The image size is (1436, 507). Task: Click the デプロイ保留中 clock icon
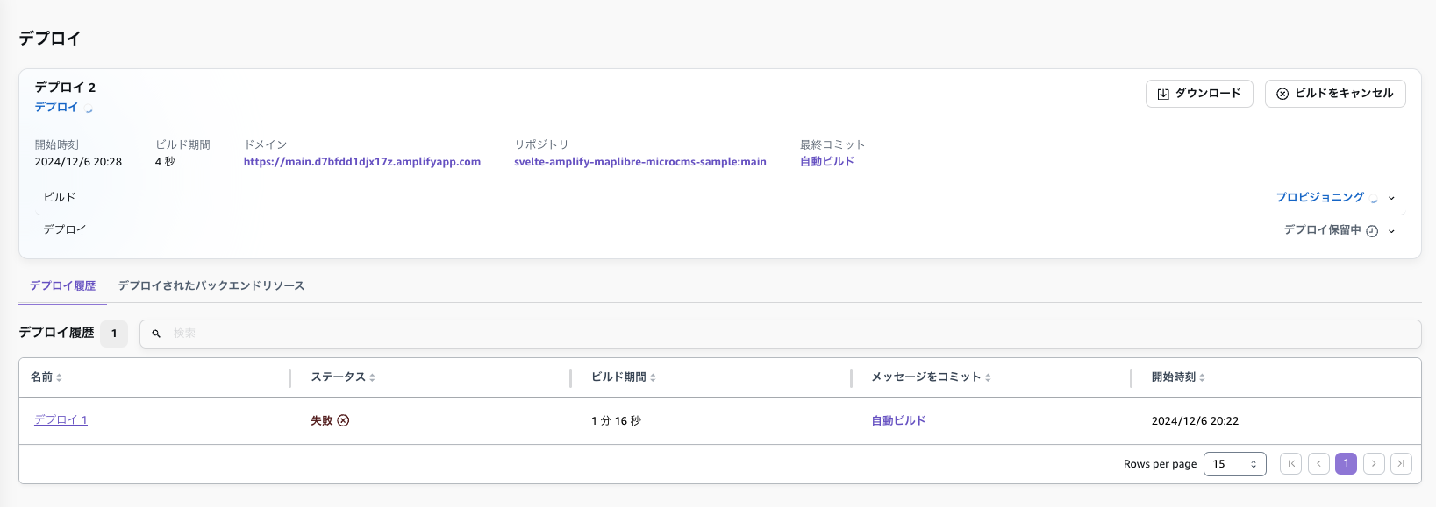point(1372,231)
